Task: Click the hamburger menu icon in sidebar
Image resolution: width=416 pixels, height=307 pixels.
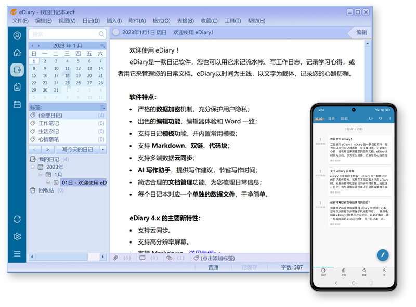Action: pyautogui.click(x=17, y=254)
